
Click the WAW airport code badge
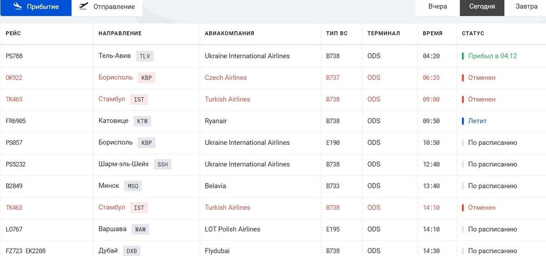coord(141,229)
